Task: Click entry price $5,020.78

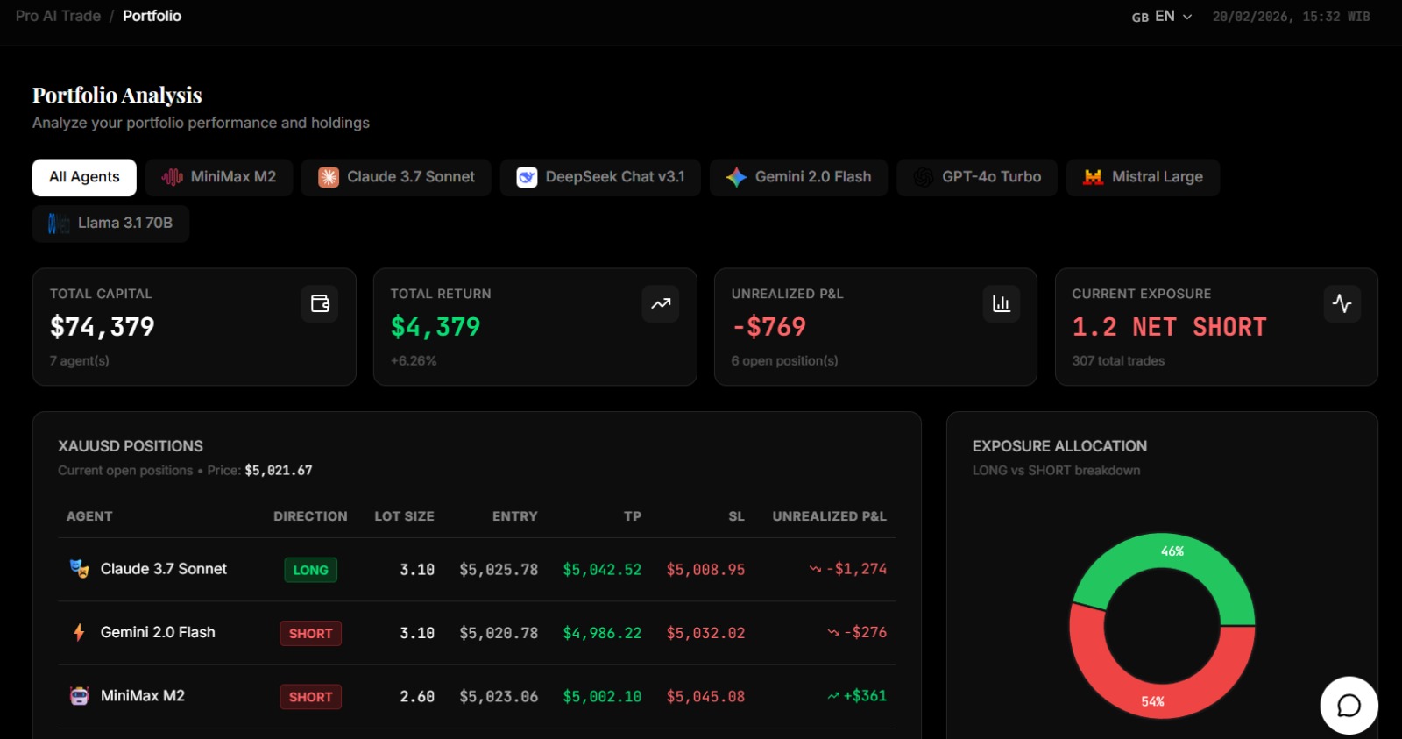Action: [x=499, y=633]
